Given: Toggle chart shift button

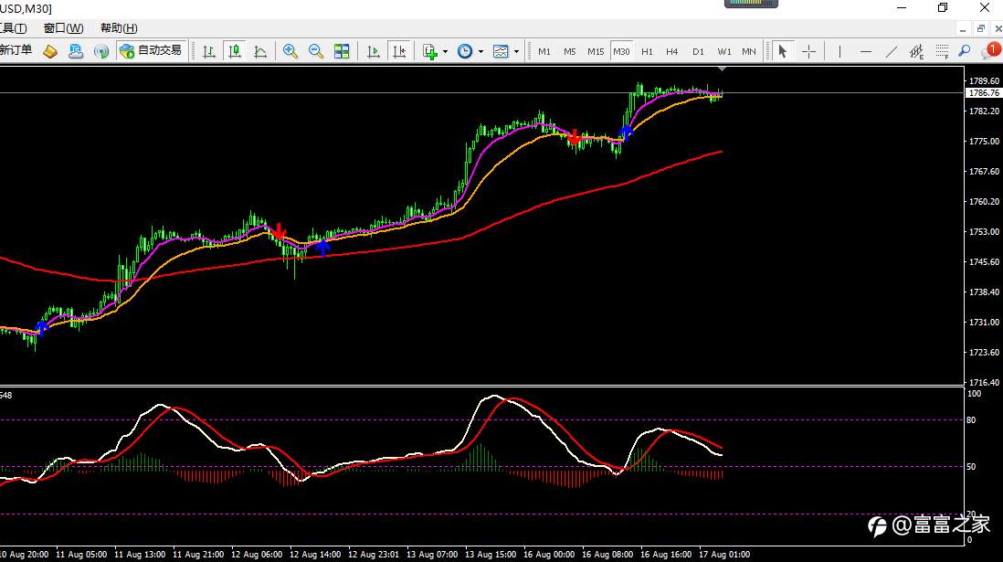Looking at the screenshot, I should pyautogui.click(x=398, y=51).
